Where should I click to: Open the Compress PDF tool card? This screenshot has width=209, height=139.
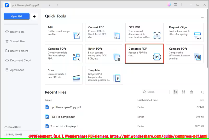144,54
